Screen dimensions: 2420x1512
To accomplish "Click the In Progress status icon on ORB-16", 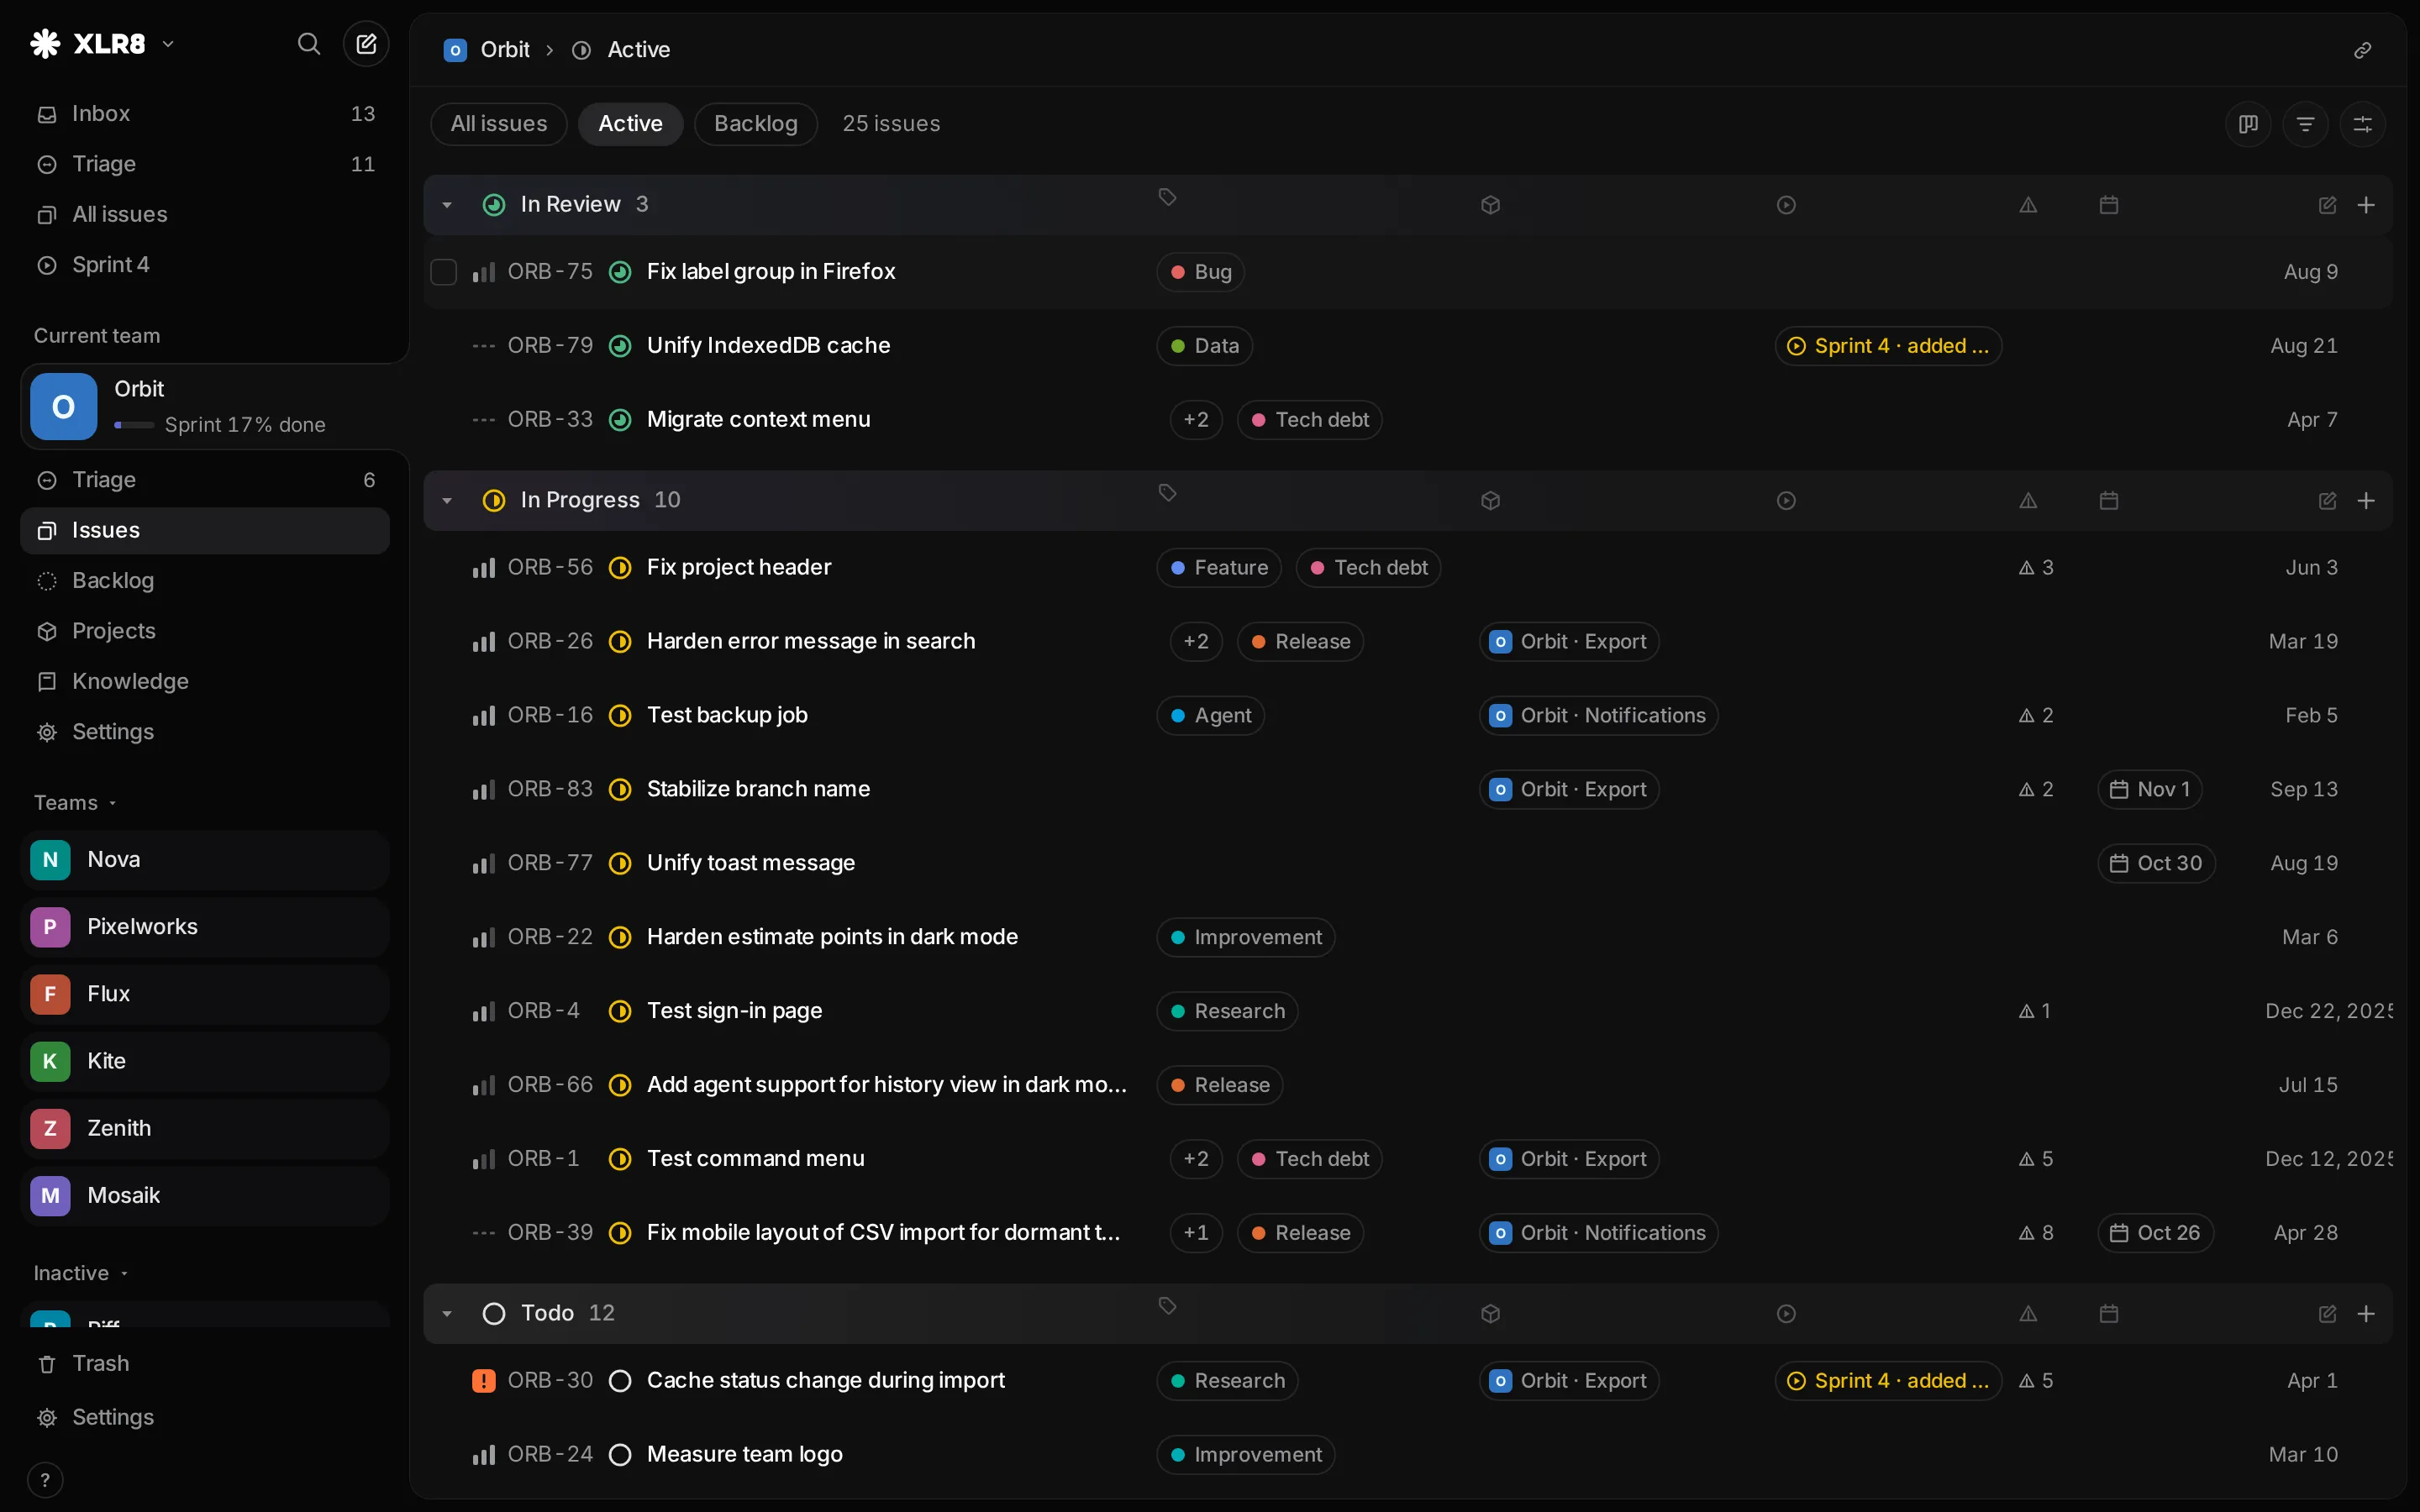I will tap(620, 716).
